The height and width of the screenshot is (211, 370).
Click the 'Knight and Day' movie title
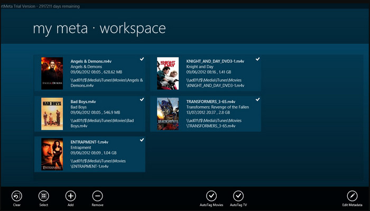pos(200,67)
